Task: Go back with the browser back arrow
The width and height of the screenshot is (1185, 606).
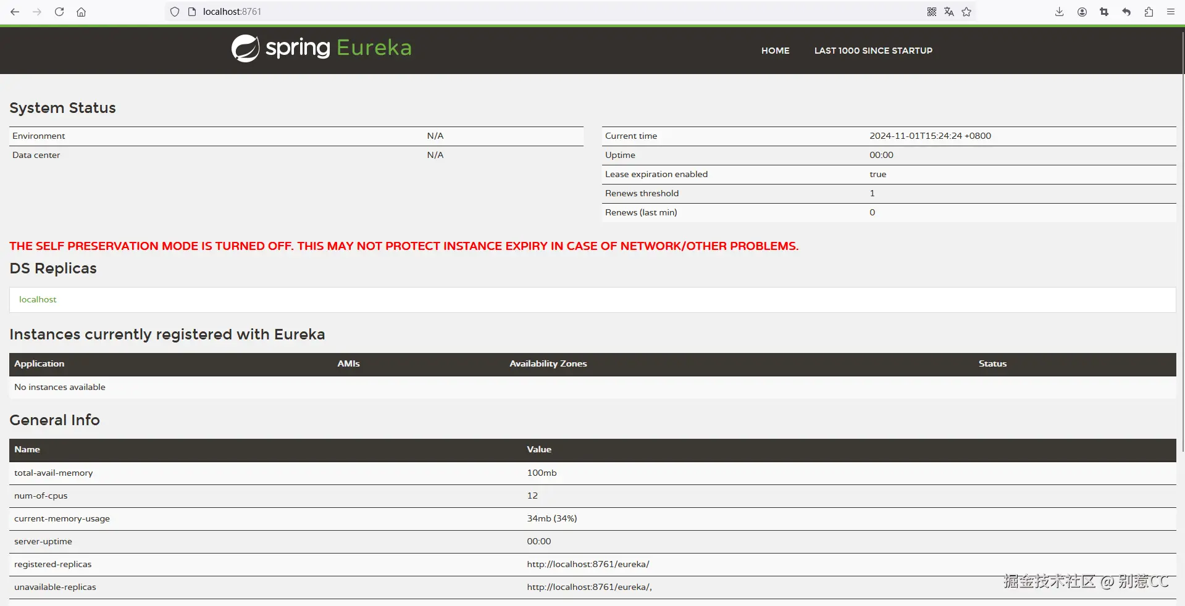Action: 15,12
